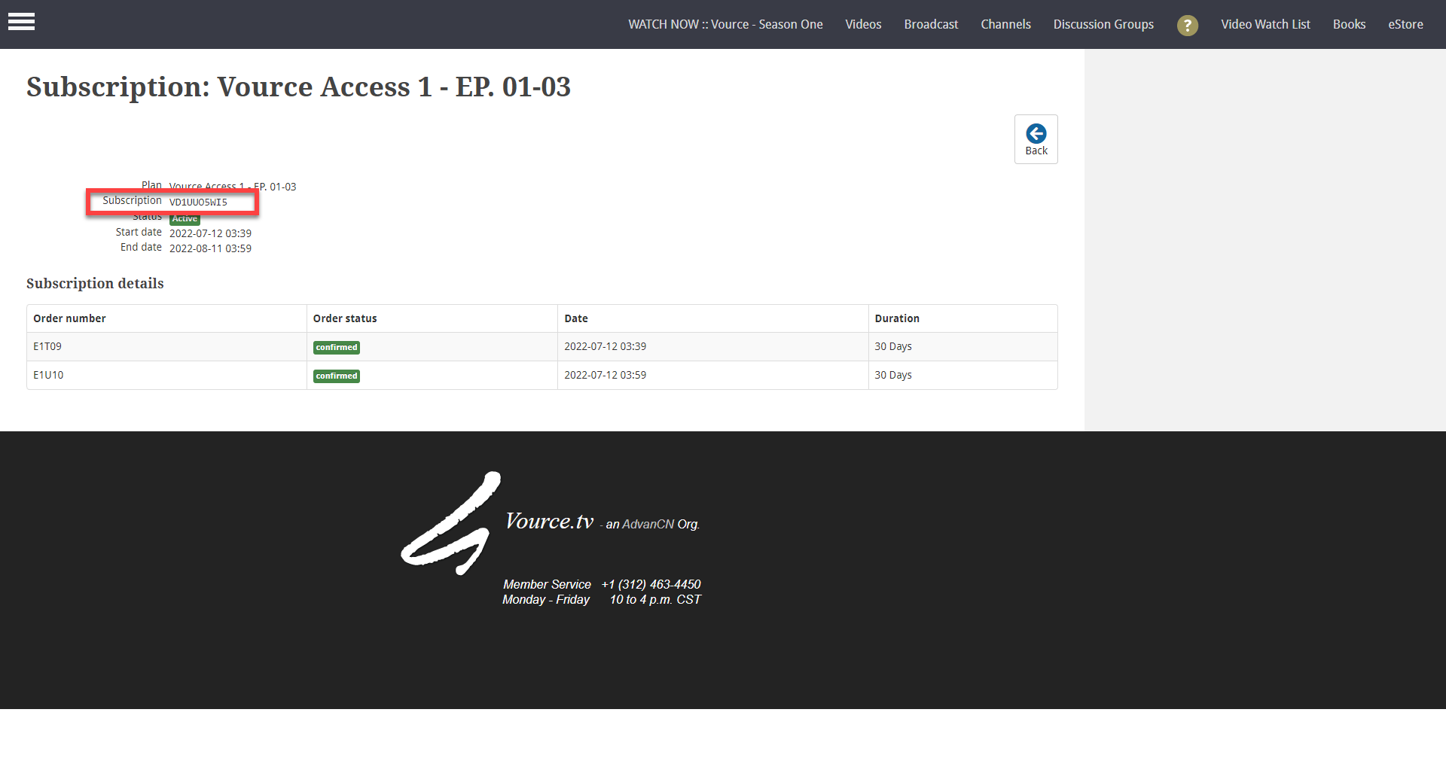Select the Channels menu item
The image size is (1446, 758).
[1005, 24]
